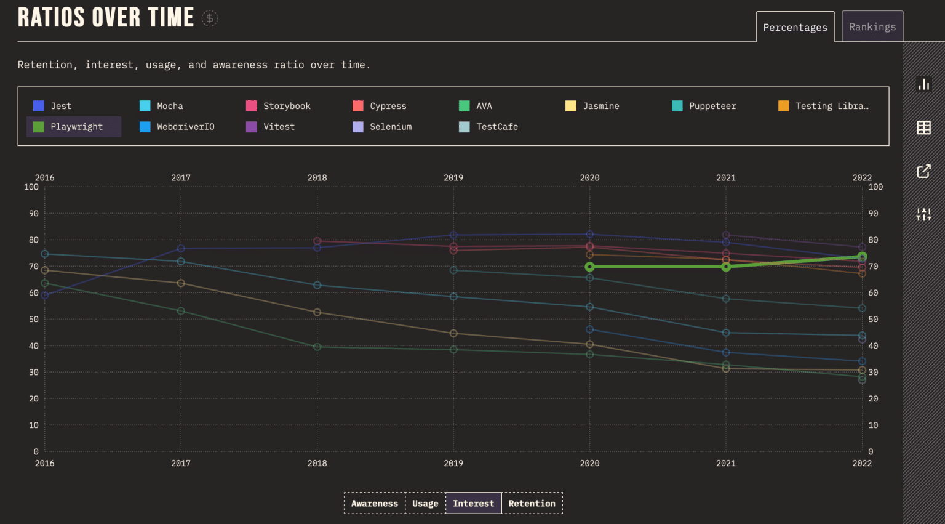945x524 pixels.
Task: Select the bar chart view icon
Action: [x=924, y=84]
